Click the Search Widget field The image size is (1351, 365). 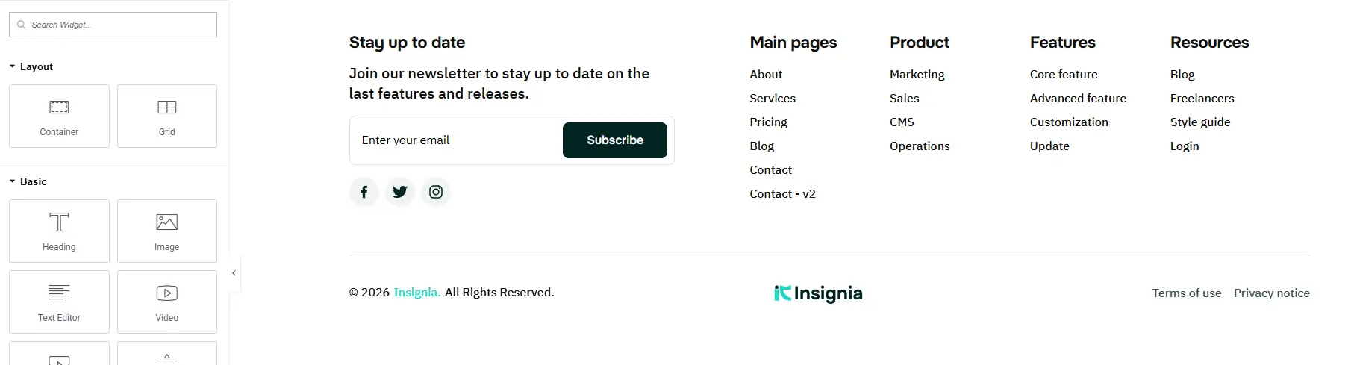pos(113,25)
